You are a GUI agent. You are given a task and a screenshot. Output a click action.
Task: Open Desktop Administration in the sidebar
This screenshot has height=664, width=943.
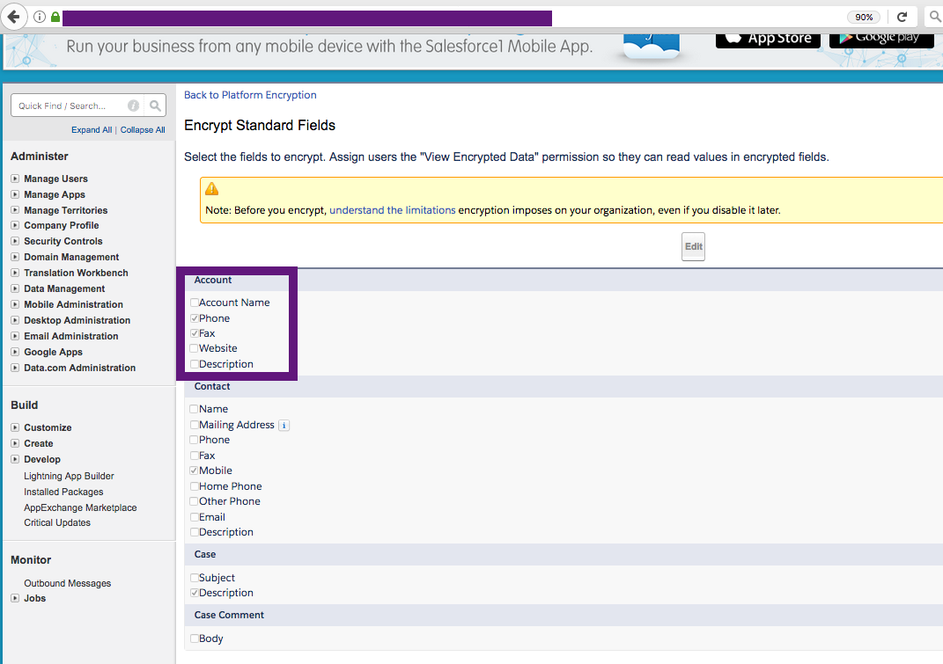tap(77, 320)
